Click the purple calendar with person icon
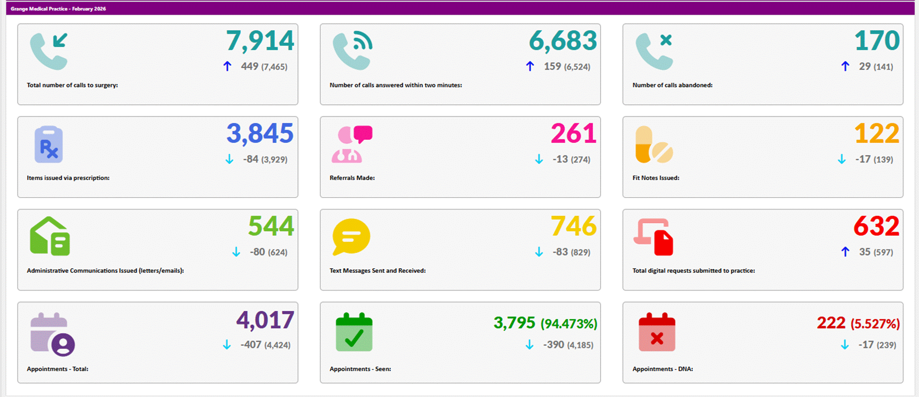Screen dimensions: 919x397 pyautogui.click(x=52, y=334)
